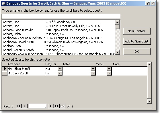160x114 pixels.
Task: Click the OK button
Action: click(x=137, y=52)
